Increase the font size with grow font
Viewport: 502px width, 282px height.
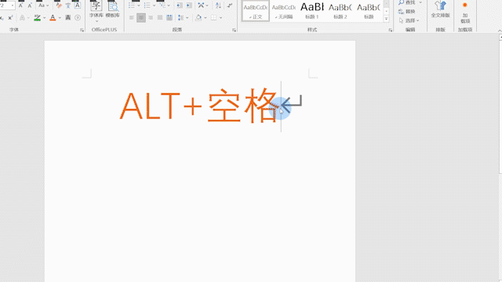[x=20, y=5]
